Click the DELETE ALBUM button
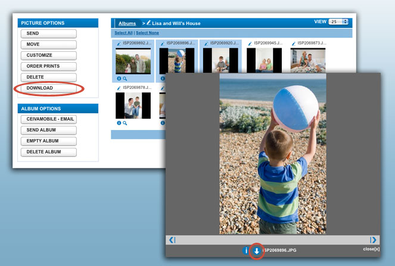Screen dimensions: 395x266 point(49,152)
